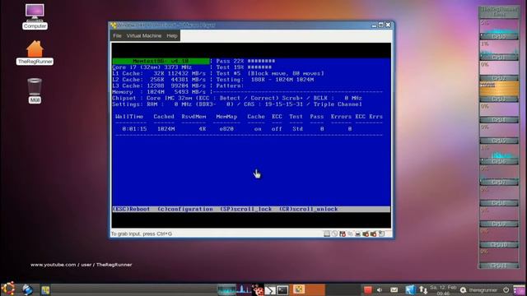This screenshot has height=296, width=527.
Task: Click the Pass 22% progress indicator
Action: click(245, 61)
